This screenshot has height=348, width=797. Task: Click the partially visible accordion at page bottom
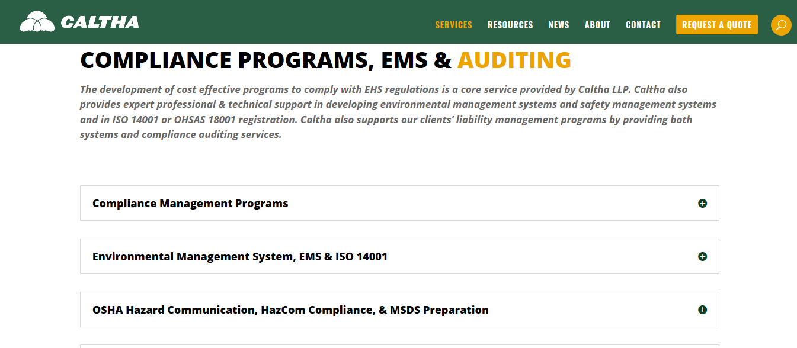[x=399, y=346]
